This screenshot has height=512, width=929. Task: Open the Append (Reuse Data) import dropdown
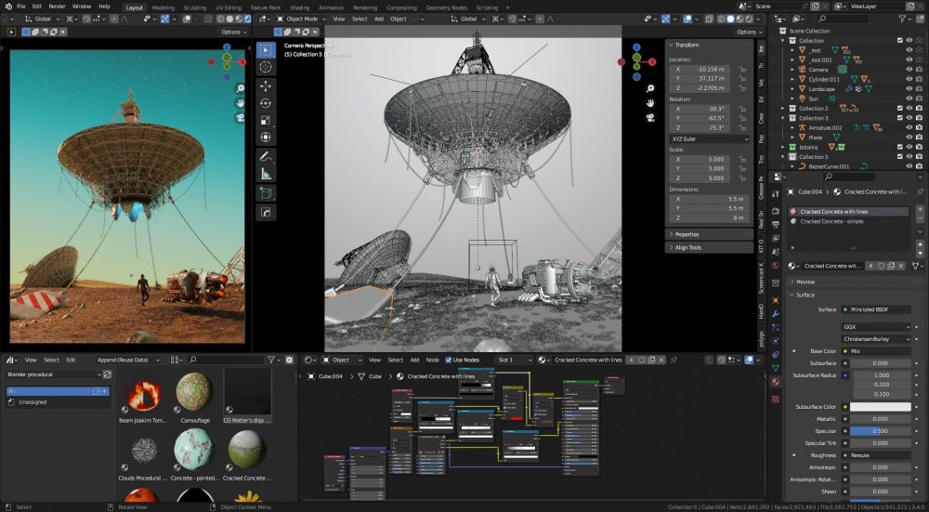click(127, 360)
